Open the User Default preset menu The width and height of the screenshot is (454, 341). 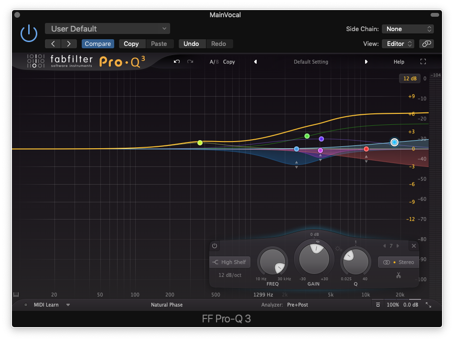(107, 29)
